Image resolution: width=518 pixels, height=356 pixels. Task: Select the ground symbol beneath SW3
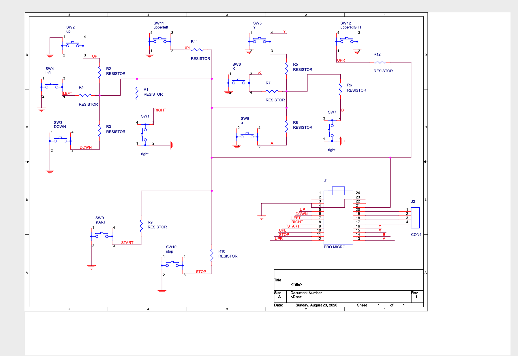(50, 172)
